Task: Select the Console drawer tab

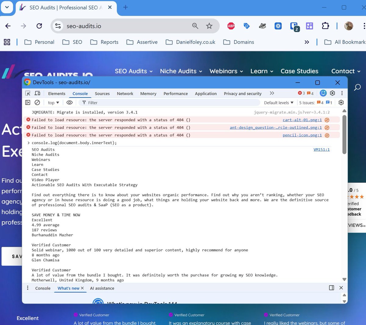Action: click(x=43, y=288)
